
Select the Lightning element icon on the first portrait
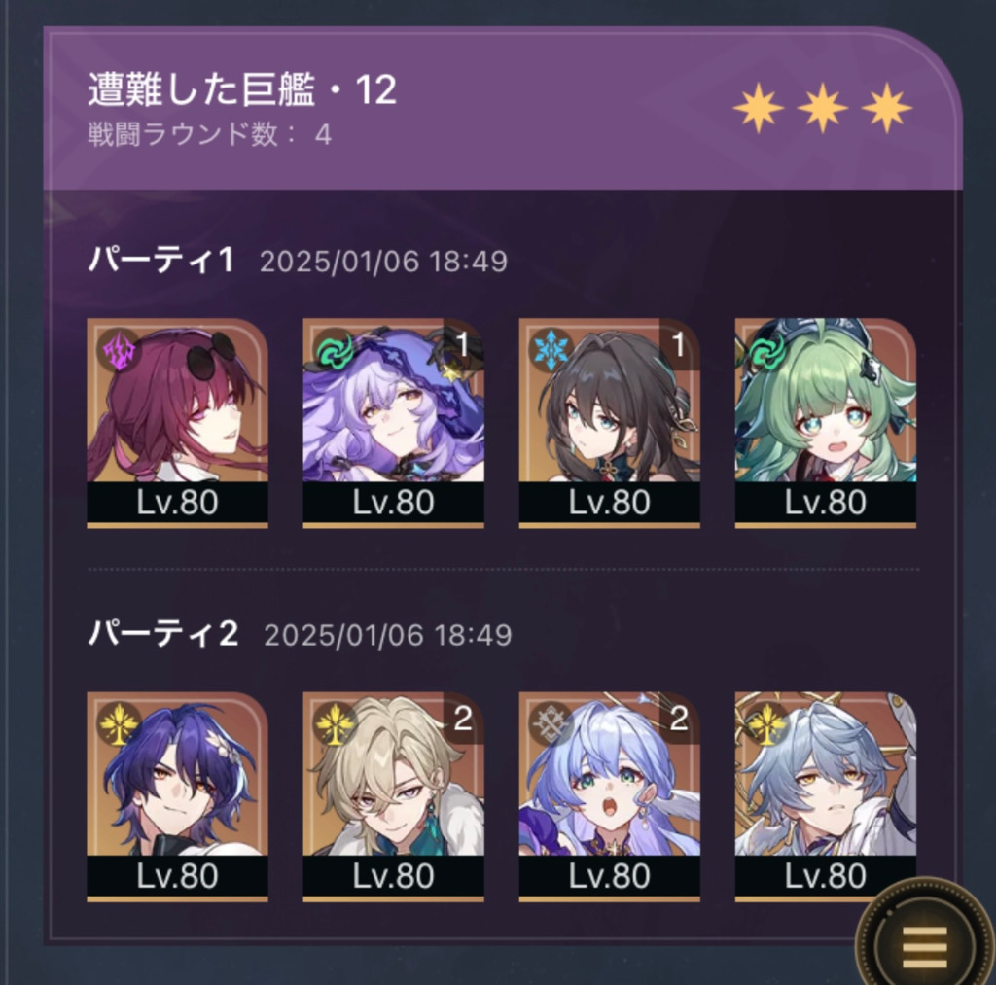pyautogui.click(x=120, y=350)
